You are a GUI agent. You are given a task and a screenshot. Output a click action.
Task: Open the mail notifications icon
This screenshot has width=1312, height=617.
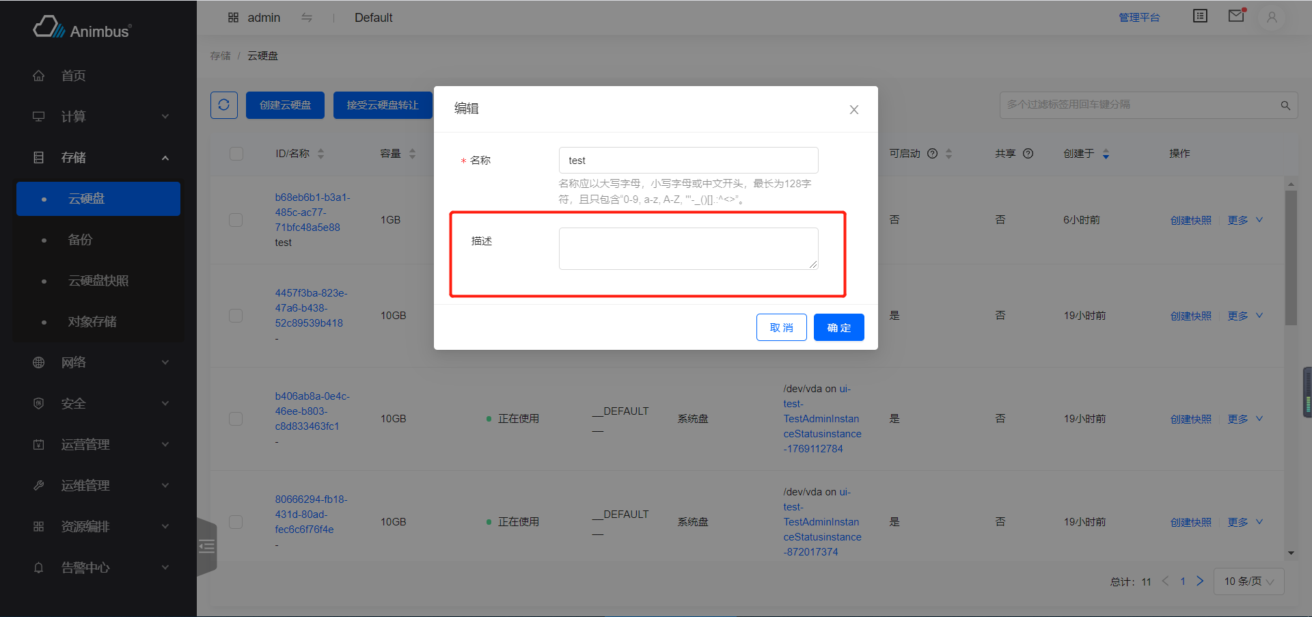[1236, 16]
